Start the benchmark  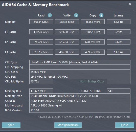coord(68,125)
